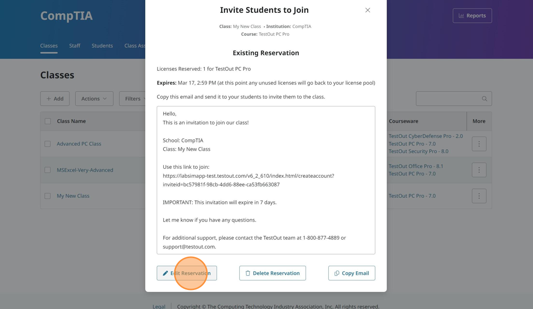Click the Delete Reservation trash icon
Screen dimensions: 533x309
(247, 273)
